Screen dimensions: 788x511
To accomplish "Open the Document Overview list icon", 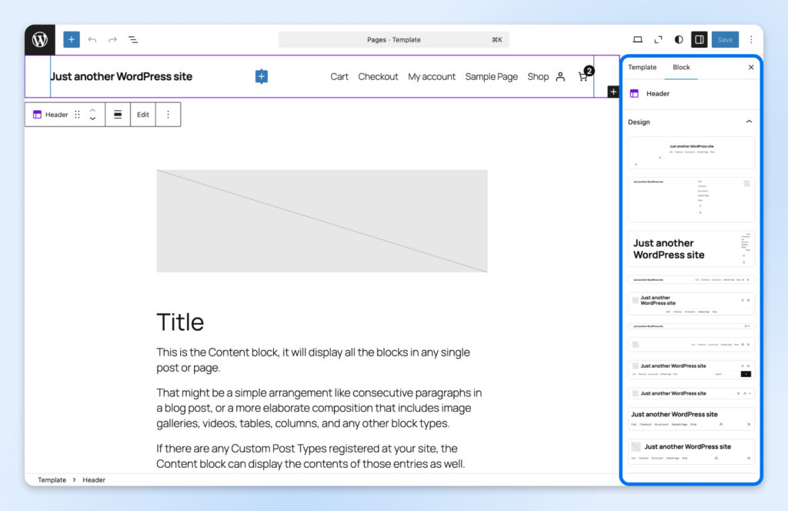I will point(133,39).
